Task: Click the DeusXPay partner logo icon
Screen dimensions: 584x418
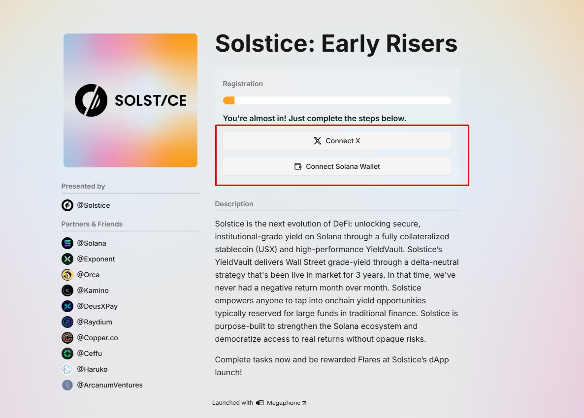Action: pos(67,306)
